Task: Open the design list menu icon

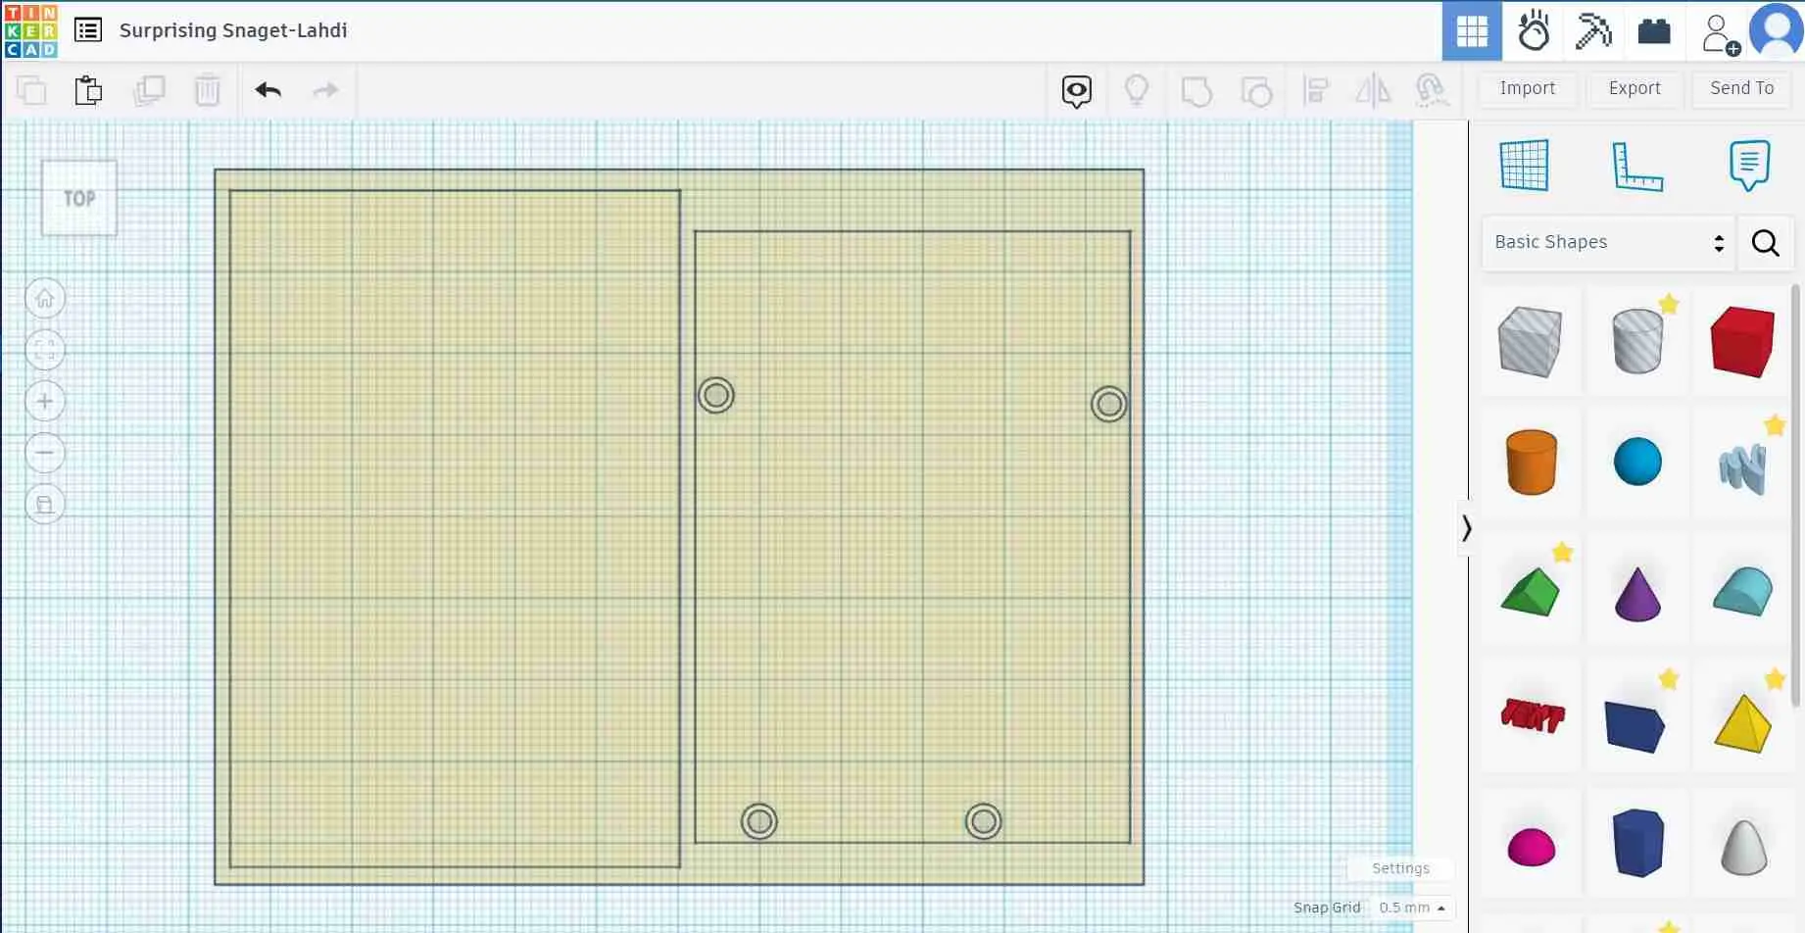Action: (x=88, y=30)
